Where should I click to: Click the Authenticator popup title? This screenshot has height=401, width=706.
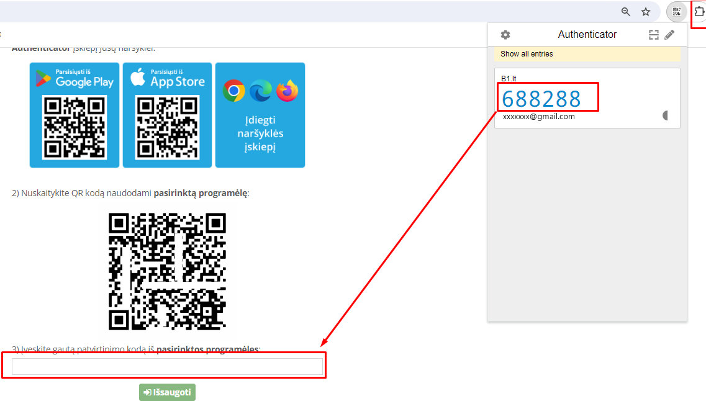[587, 35]
